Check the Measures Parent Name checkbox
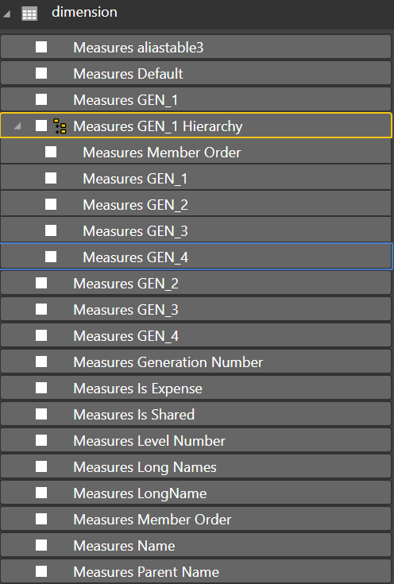The image size is (394, 584). tap(41, 571)
